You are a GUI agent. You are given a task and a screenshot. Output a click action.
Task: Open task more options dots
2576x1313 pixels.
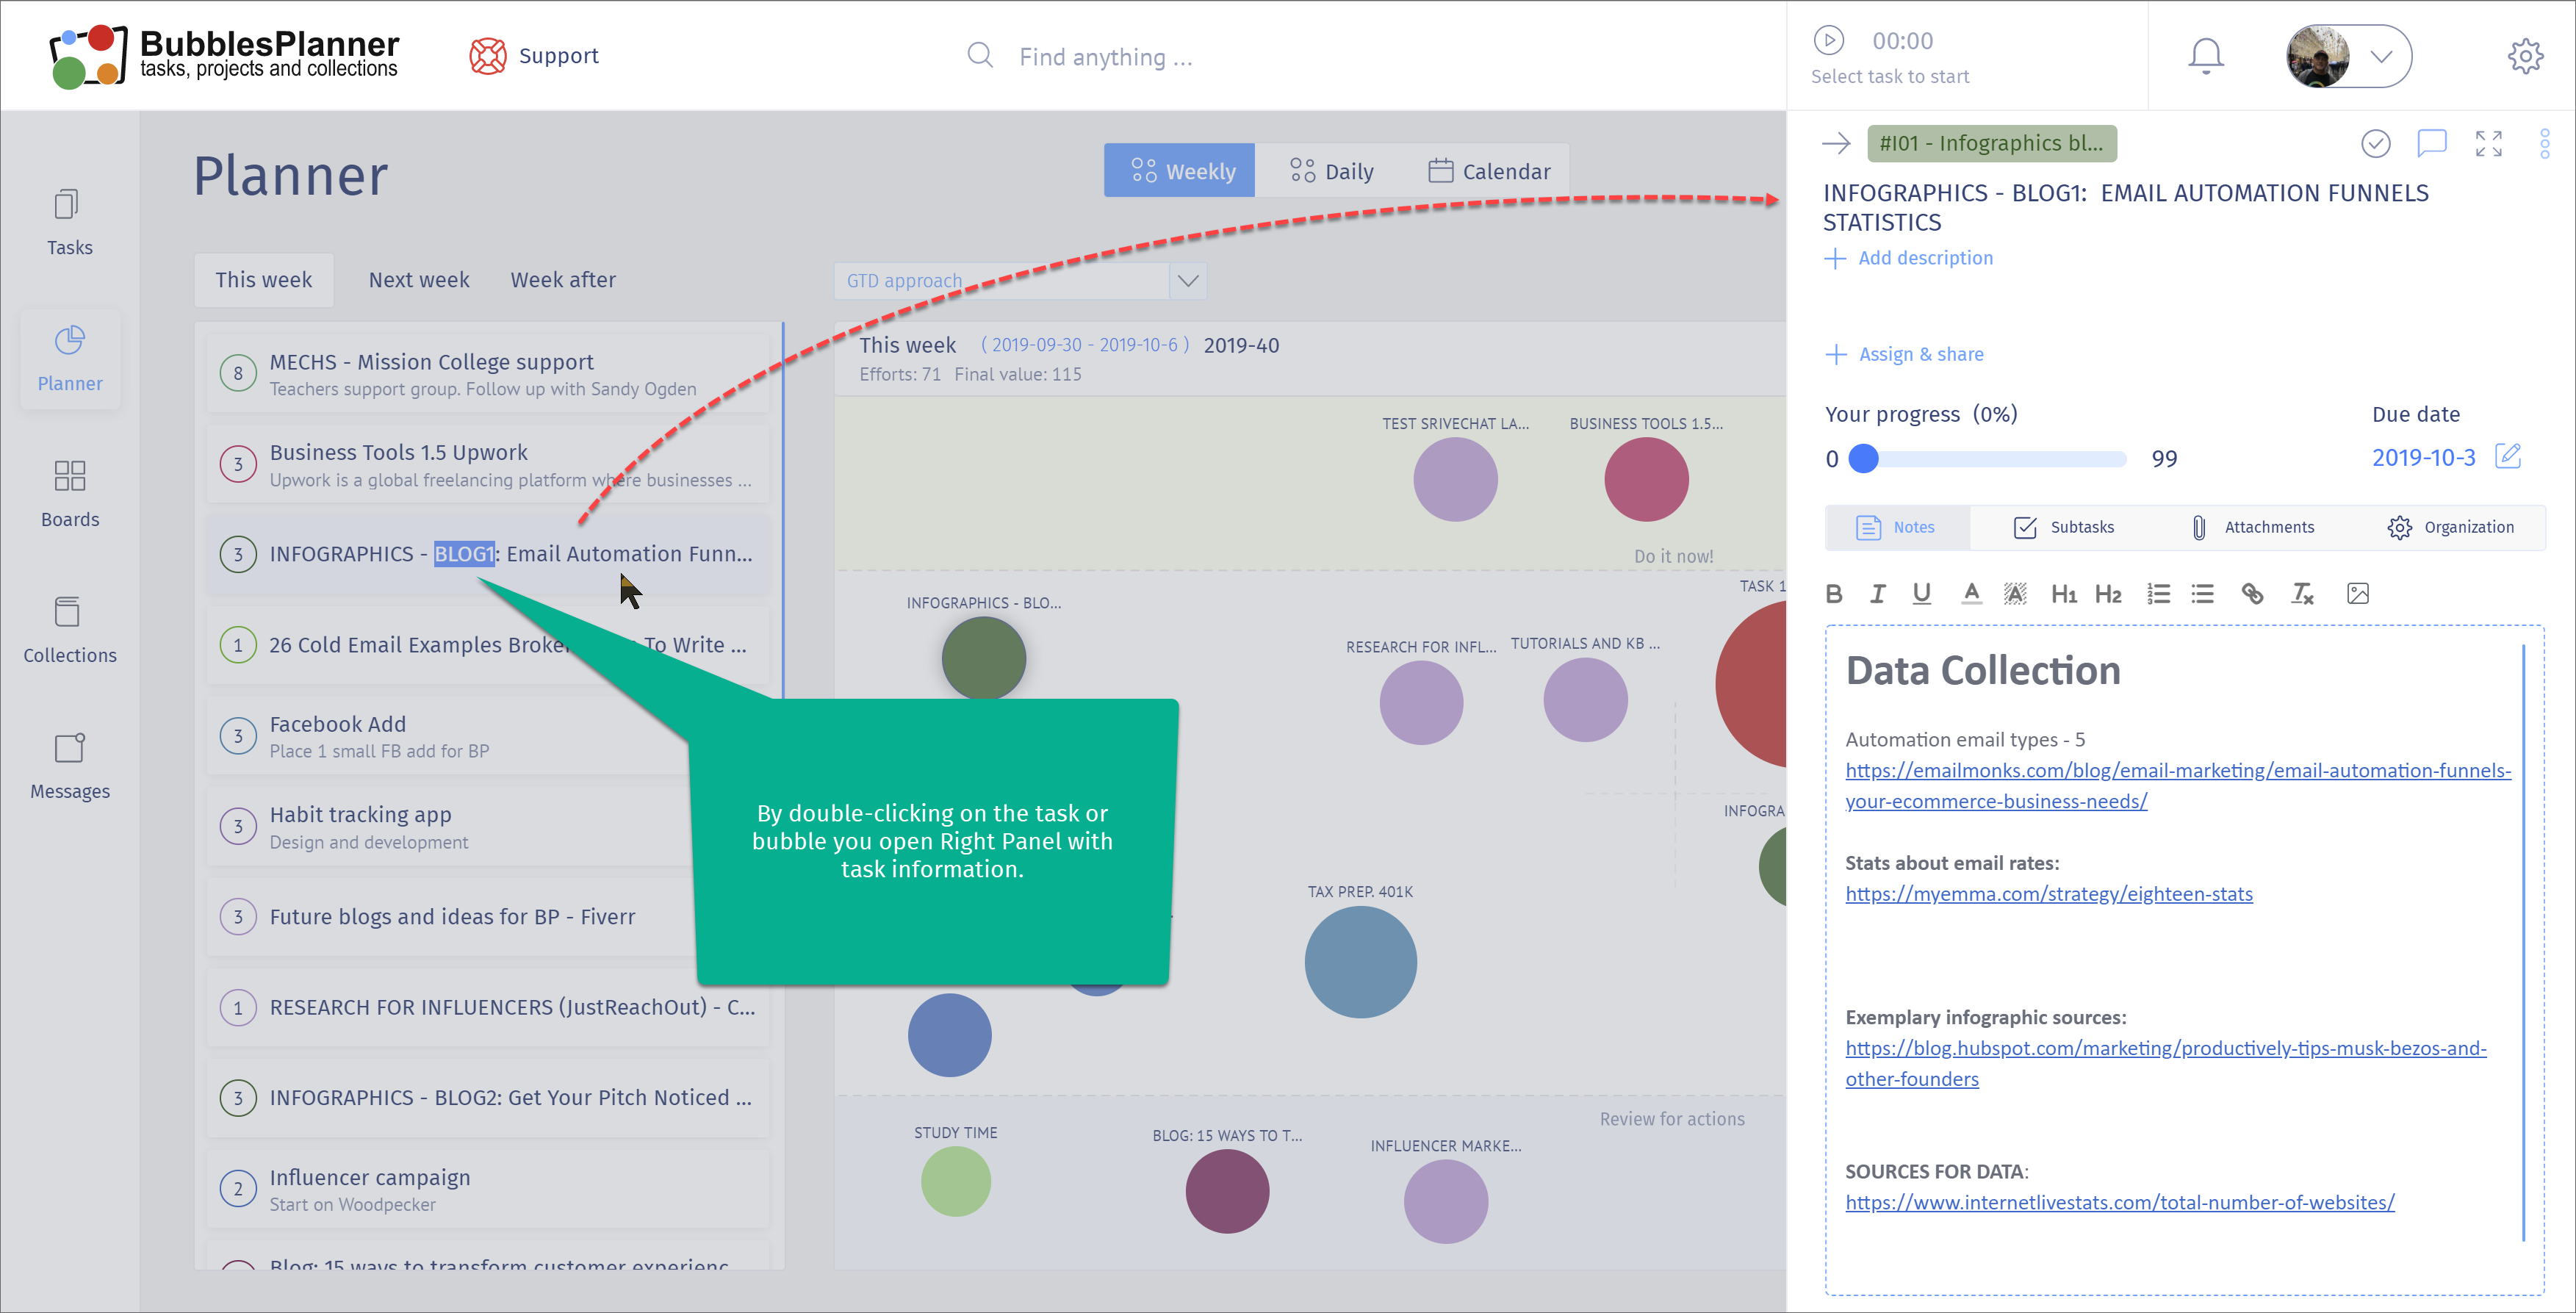(x=2544, y=143)
